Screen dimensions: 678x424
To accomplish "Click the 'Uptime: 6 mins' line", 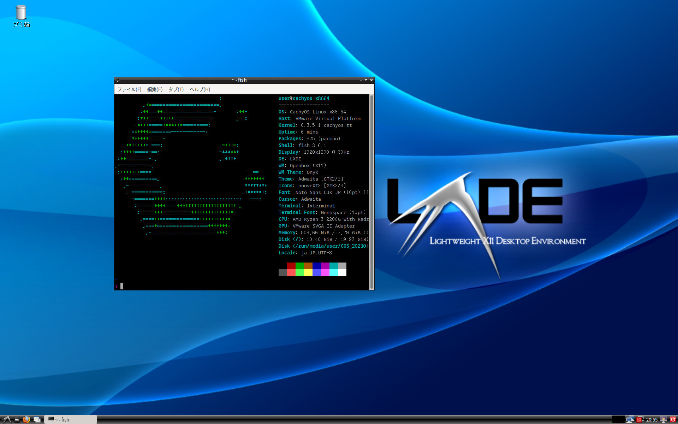I will click(x=298, y=132).
